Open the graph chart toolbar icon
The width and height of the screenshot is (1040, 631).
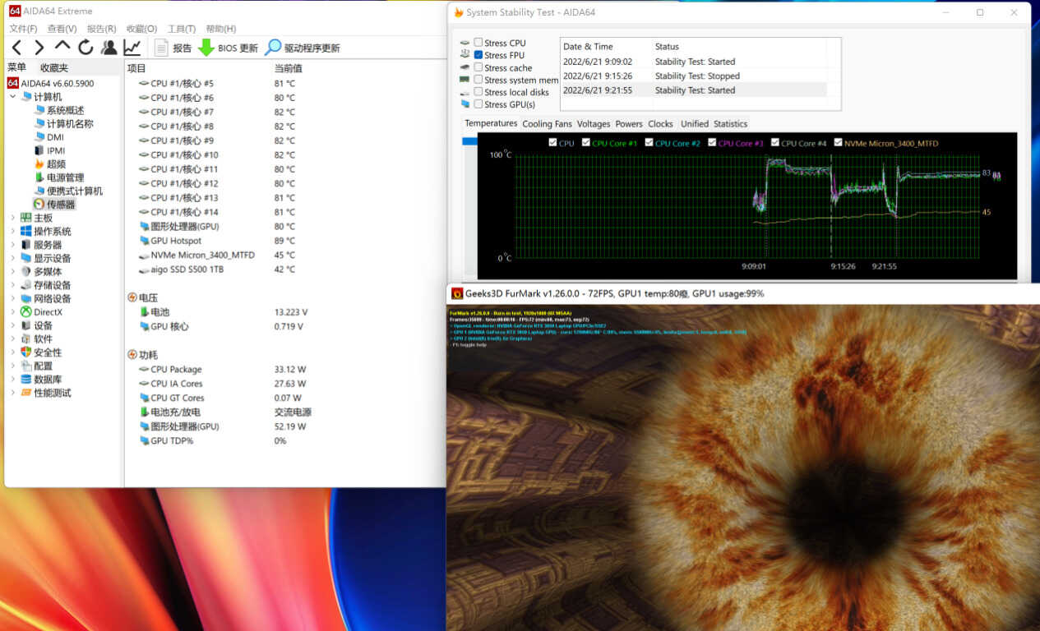pyautogui.click(x=132, y=48)
